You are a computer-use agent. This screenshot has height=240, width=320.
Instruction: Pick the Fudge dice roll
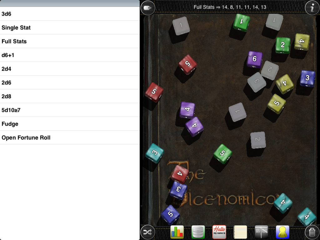click(x=70, y=124)
